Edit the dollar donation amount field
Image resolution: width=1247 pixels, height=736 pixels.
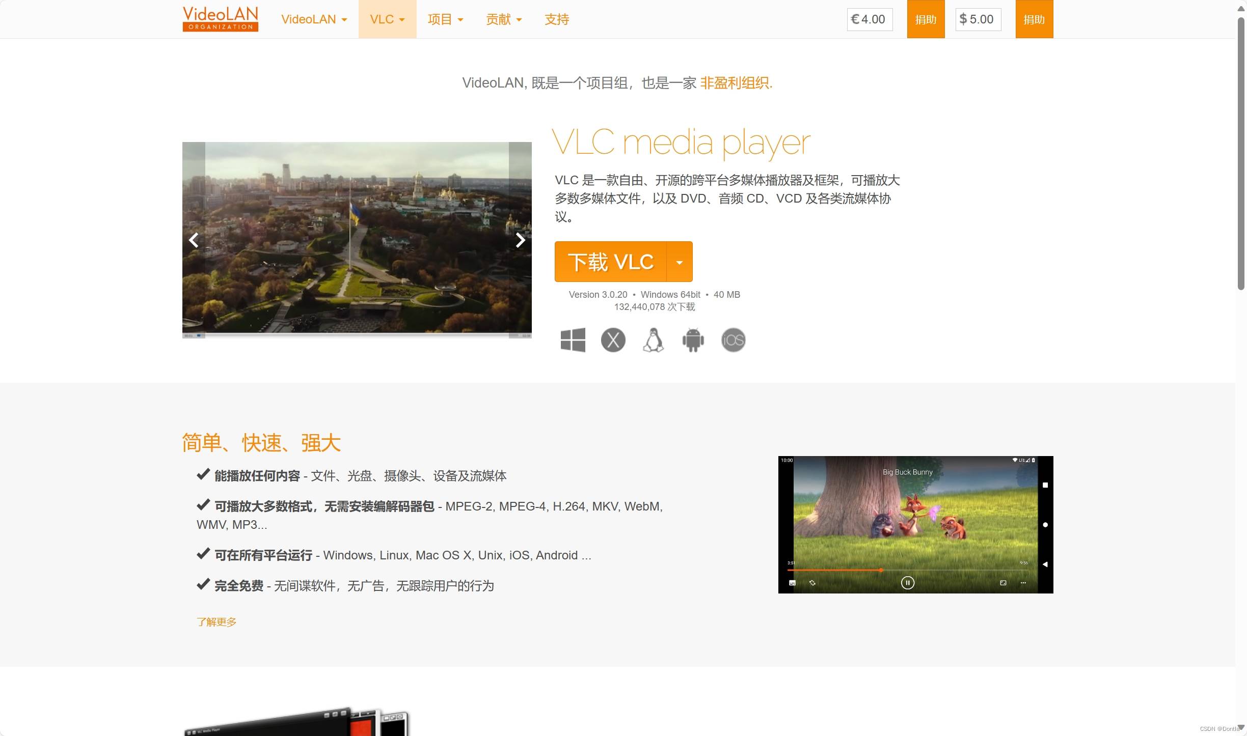[978, 19]
